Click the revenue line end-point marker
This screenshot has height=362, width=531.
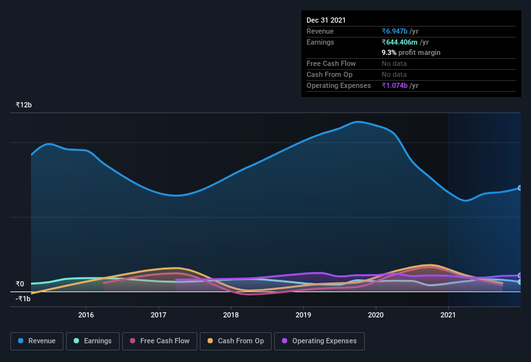(520, 187)
